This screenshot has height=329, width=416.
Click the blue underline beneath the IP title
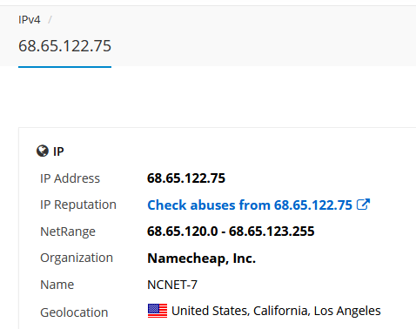click(64, 67)
